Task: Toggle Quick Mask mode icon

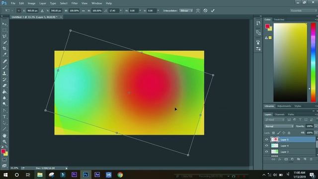Action: pos(4,160)
